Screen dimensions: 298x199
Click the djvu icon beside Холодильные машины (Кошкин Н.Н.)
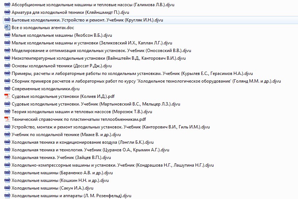pos(7,180)
